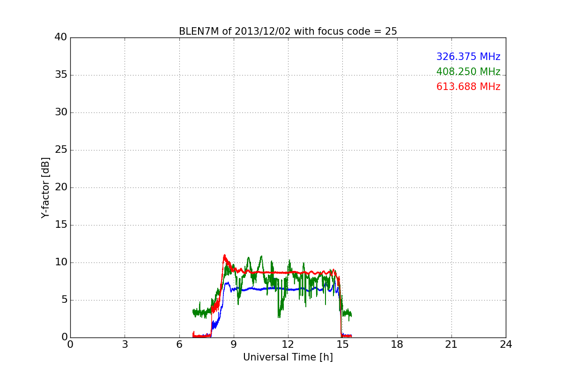Click x-axis tick label 0
The width and height of the screenshot is (562, 375).
[70, 344]
